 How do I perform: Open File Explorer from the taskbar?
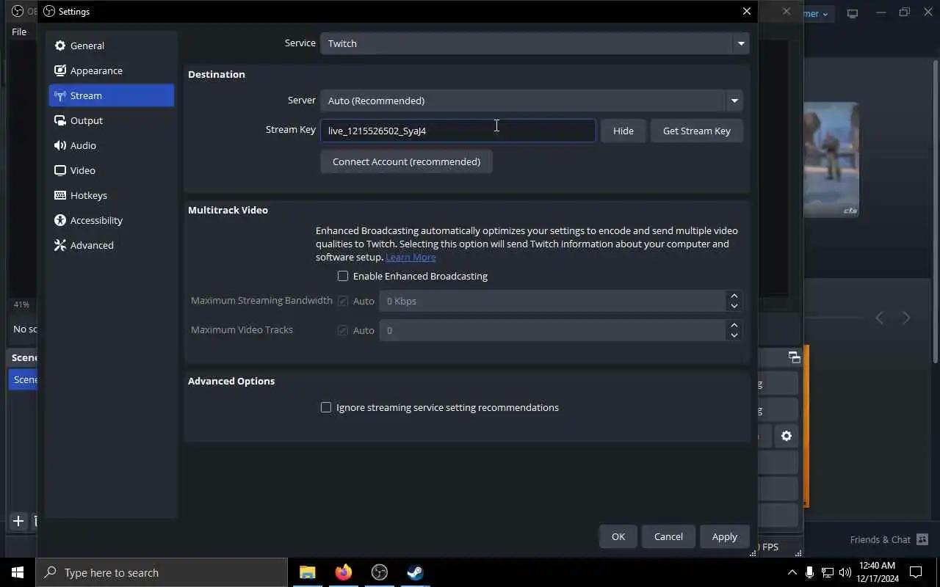coord(308,572)
